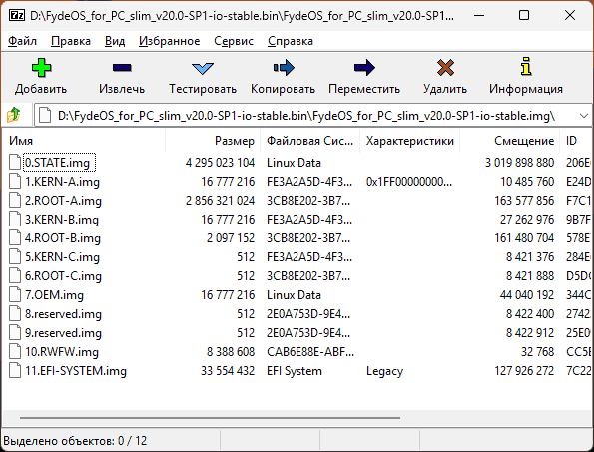Click the yellow Information icon
This screenshot has width=594, height=452.
tap(526, 67)
